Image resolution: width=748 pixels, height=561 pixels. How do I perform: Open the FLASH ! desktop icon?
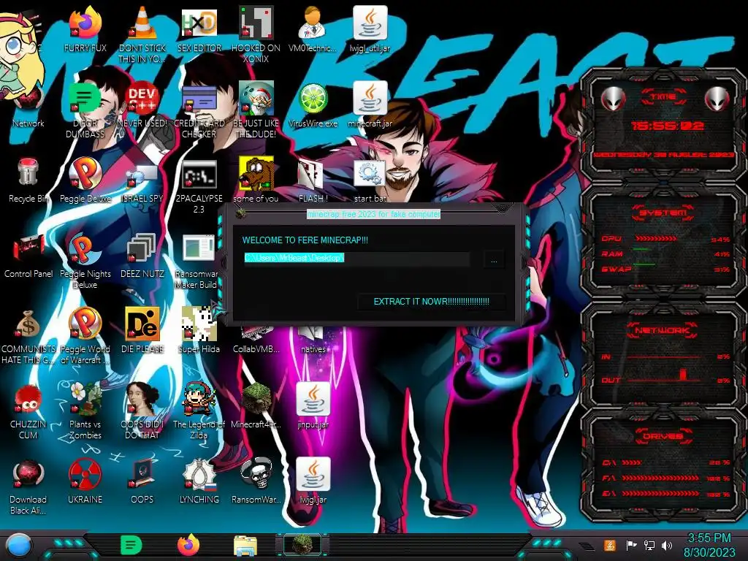313,174
